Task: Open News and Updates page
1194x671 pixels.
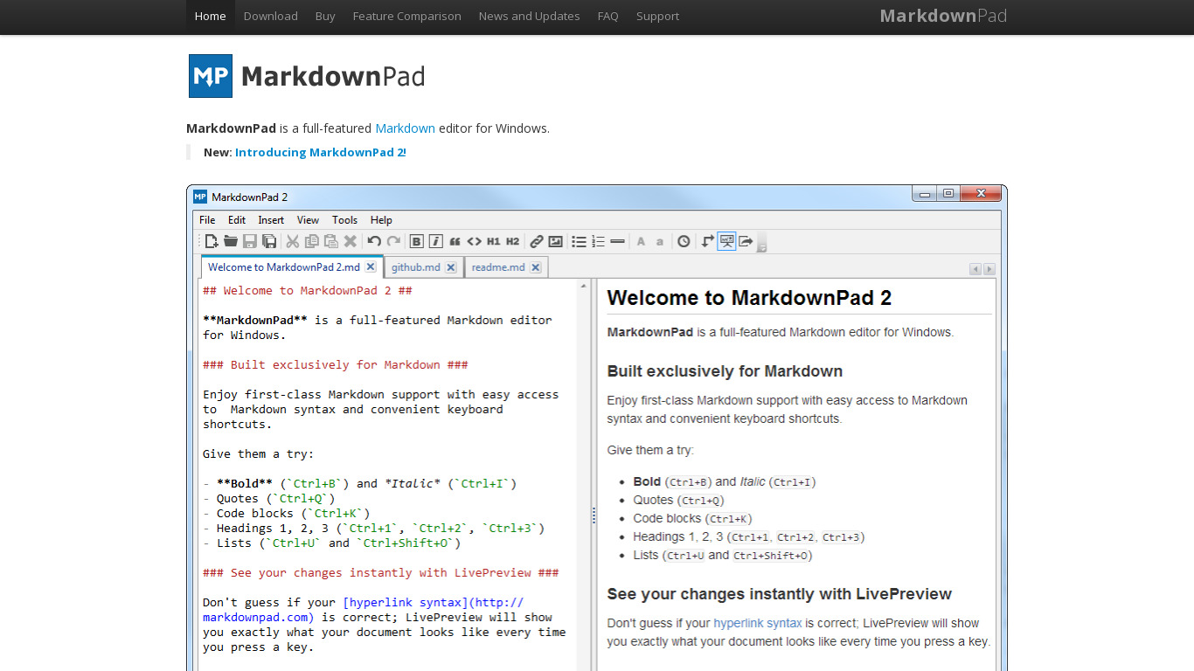Action: point(530,17)
